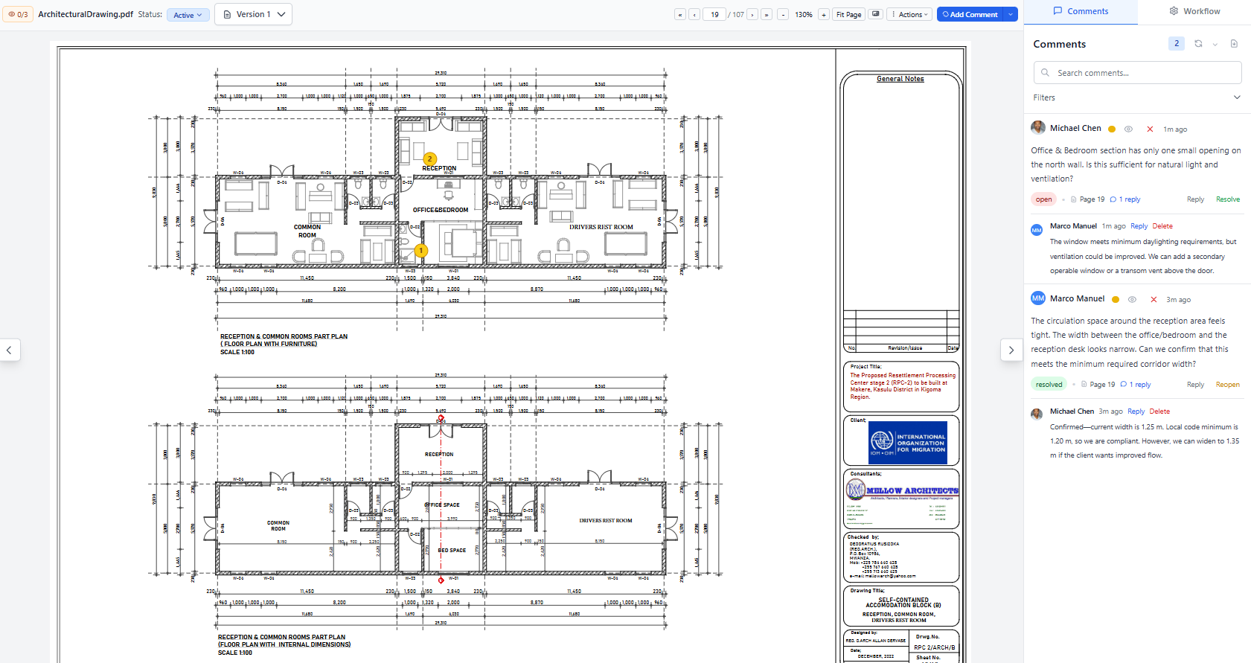Click the Add Comment button
The width and height of the screenshot is (1251, 663).
[970, 14]
